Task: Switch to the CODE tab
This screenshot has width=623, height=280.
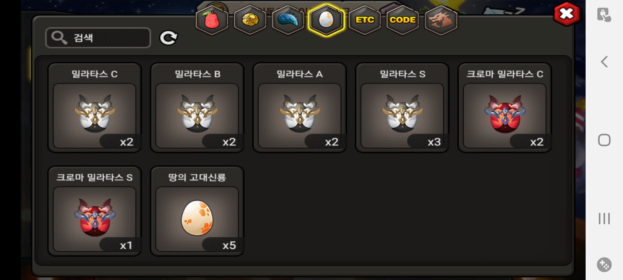Action: pyautogui.click(x=403, y=20)
